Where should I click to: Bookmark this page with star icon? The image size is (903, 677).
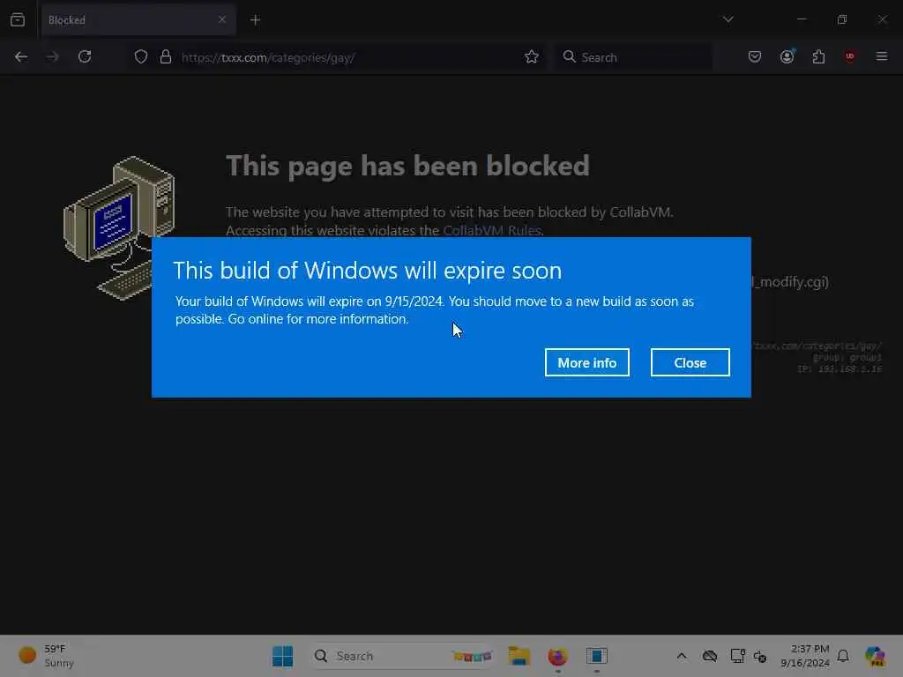[x=532, y=57]
